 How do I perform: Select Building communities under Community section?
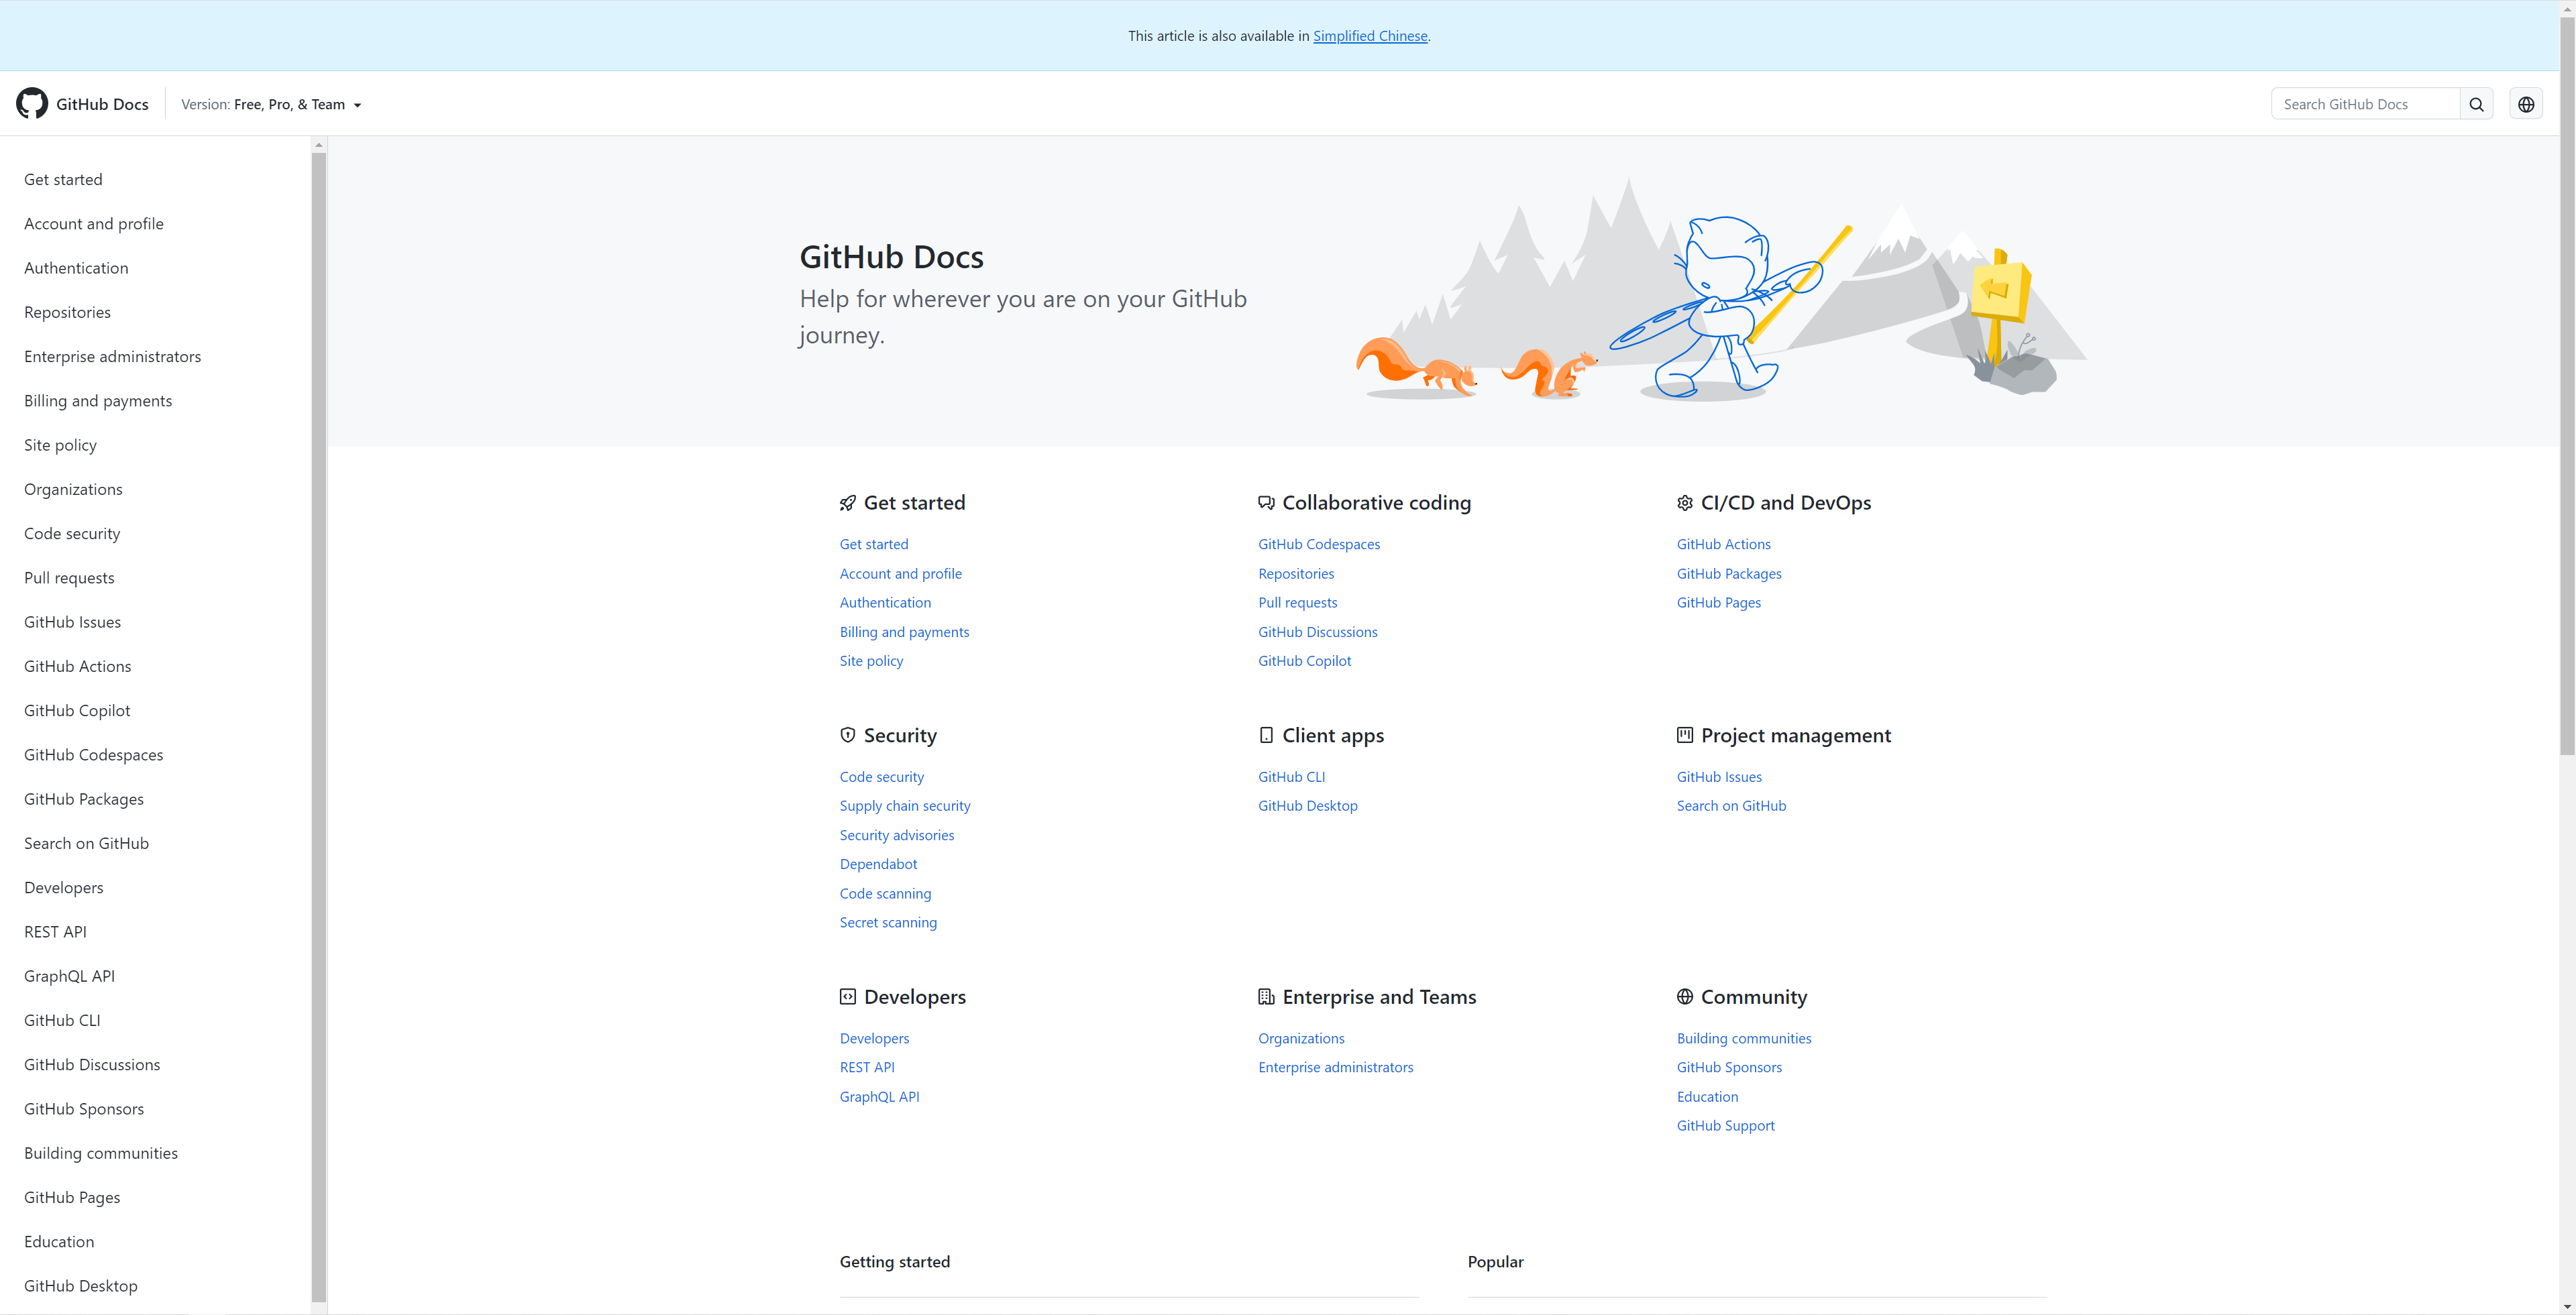pos(1744,1038)
